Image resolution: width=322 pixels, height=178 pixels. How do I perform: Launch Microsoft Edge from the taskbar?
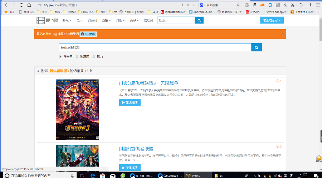pyautogui.click(x=93, y=176)
